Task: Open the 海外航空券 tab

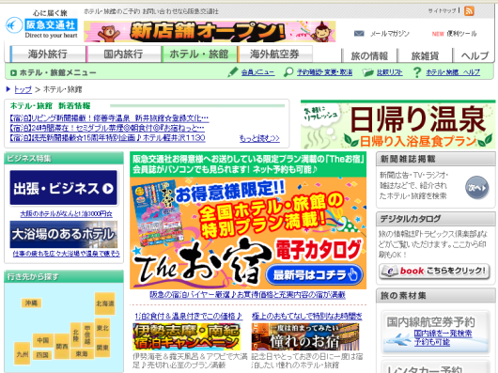Action: coord(274,54)
